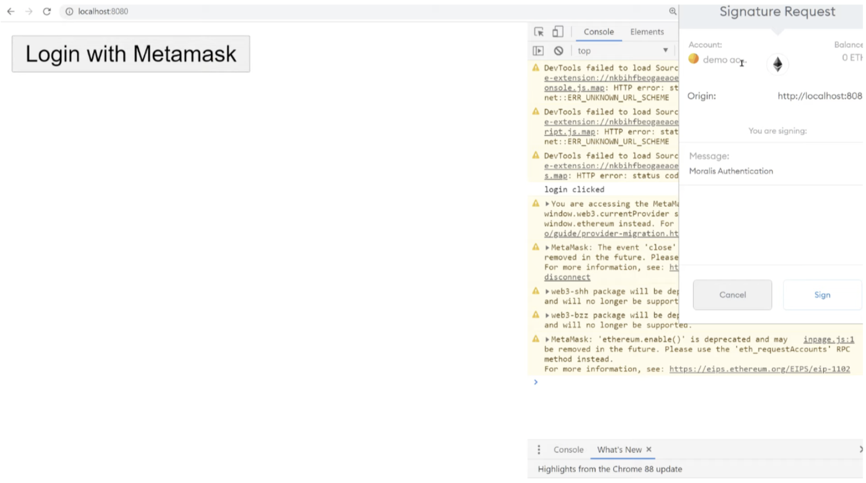Expand the MetaMask 'close' event warning
This screenshot has height=483, width=866.
point(547,247)
